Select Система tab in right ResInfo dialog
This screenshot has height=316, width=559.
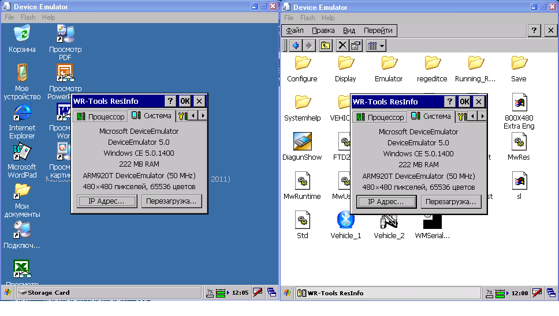tap(431, 116)
